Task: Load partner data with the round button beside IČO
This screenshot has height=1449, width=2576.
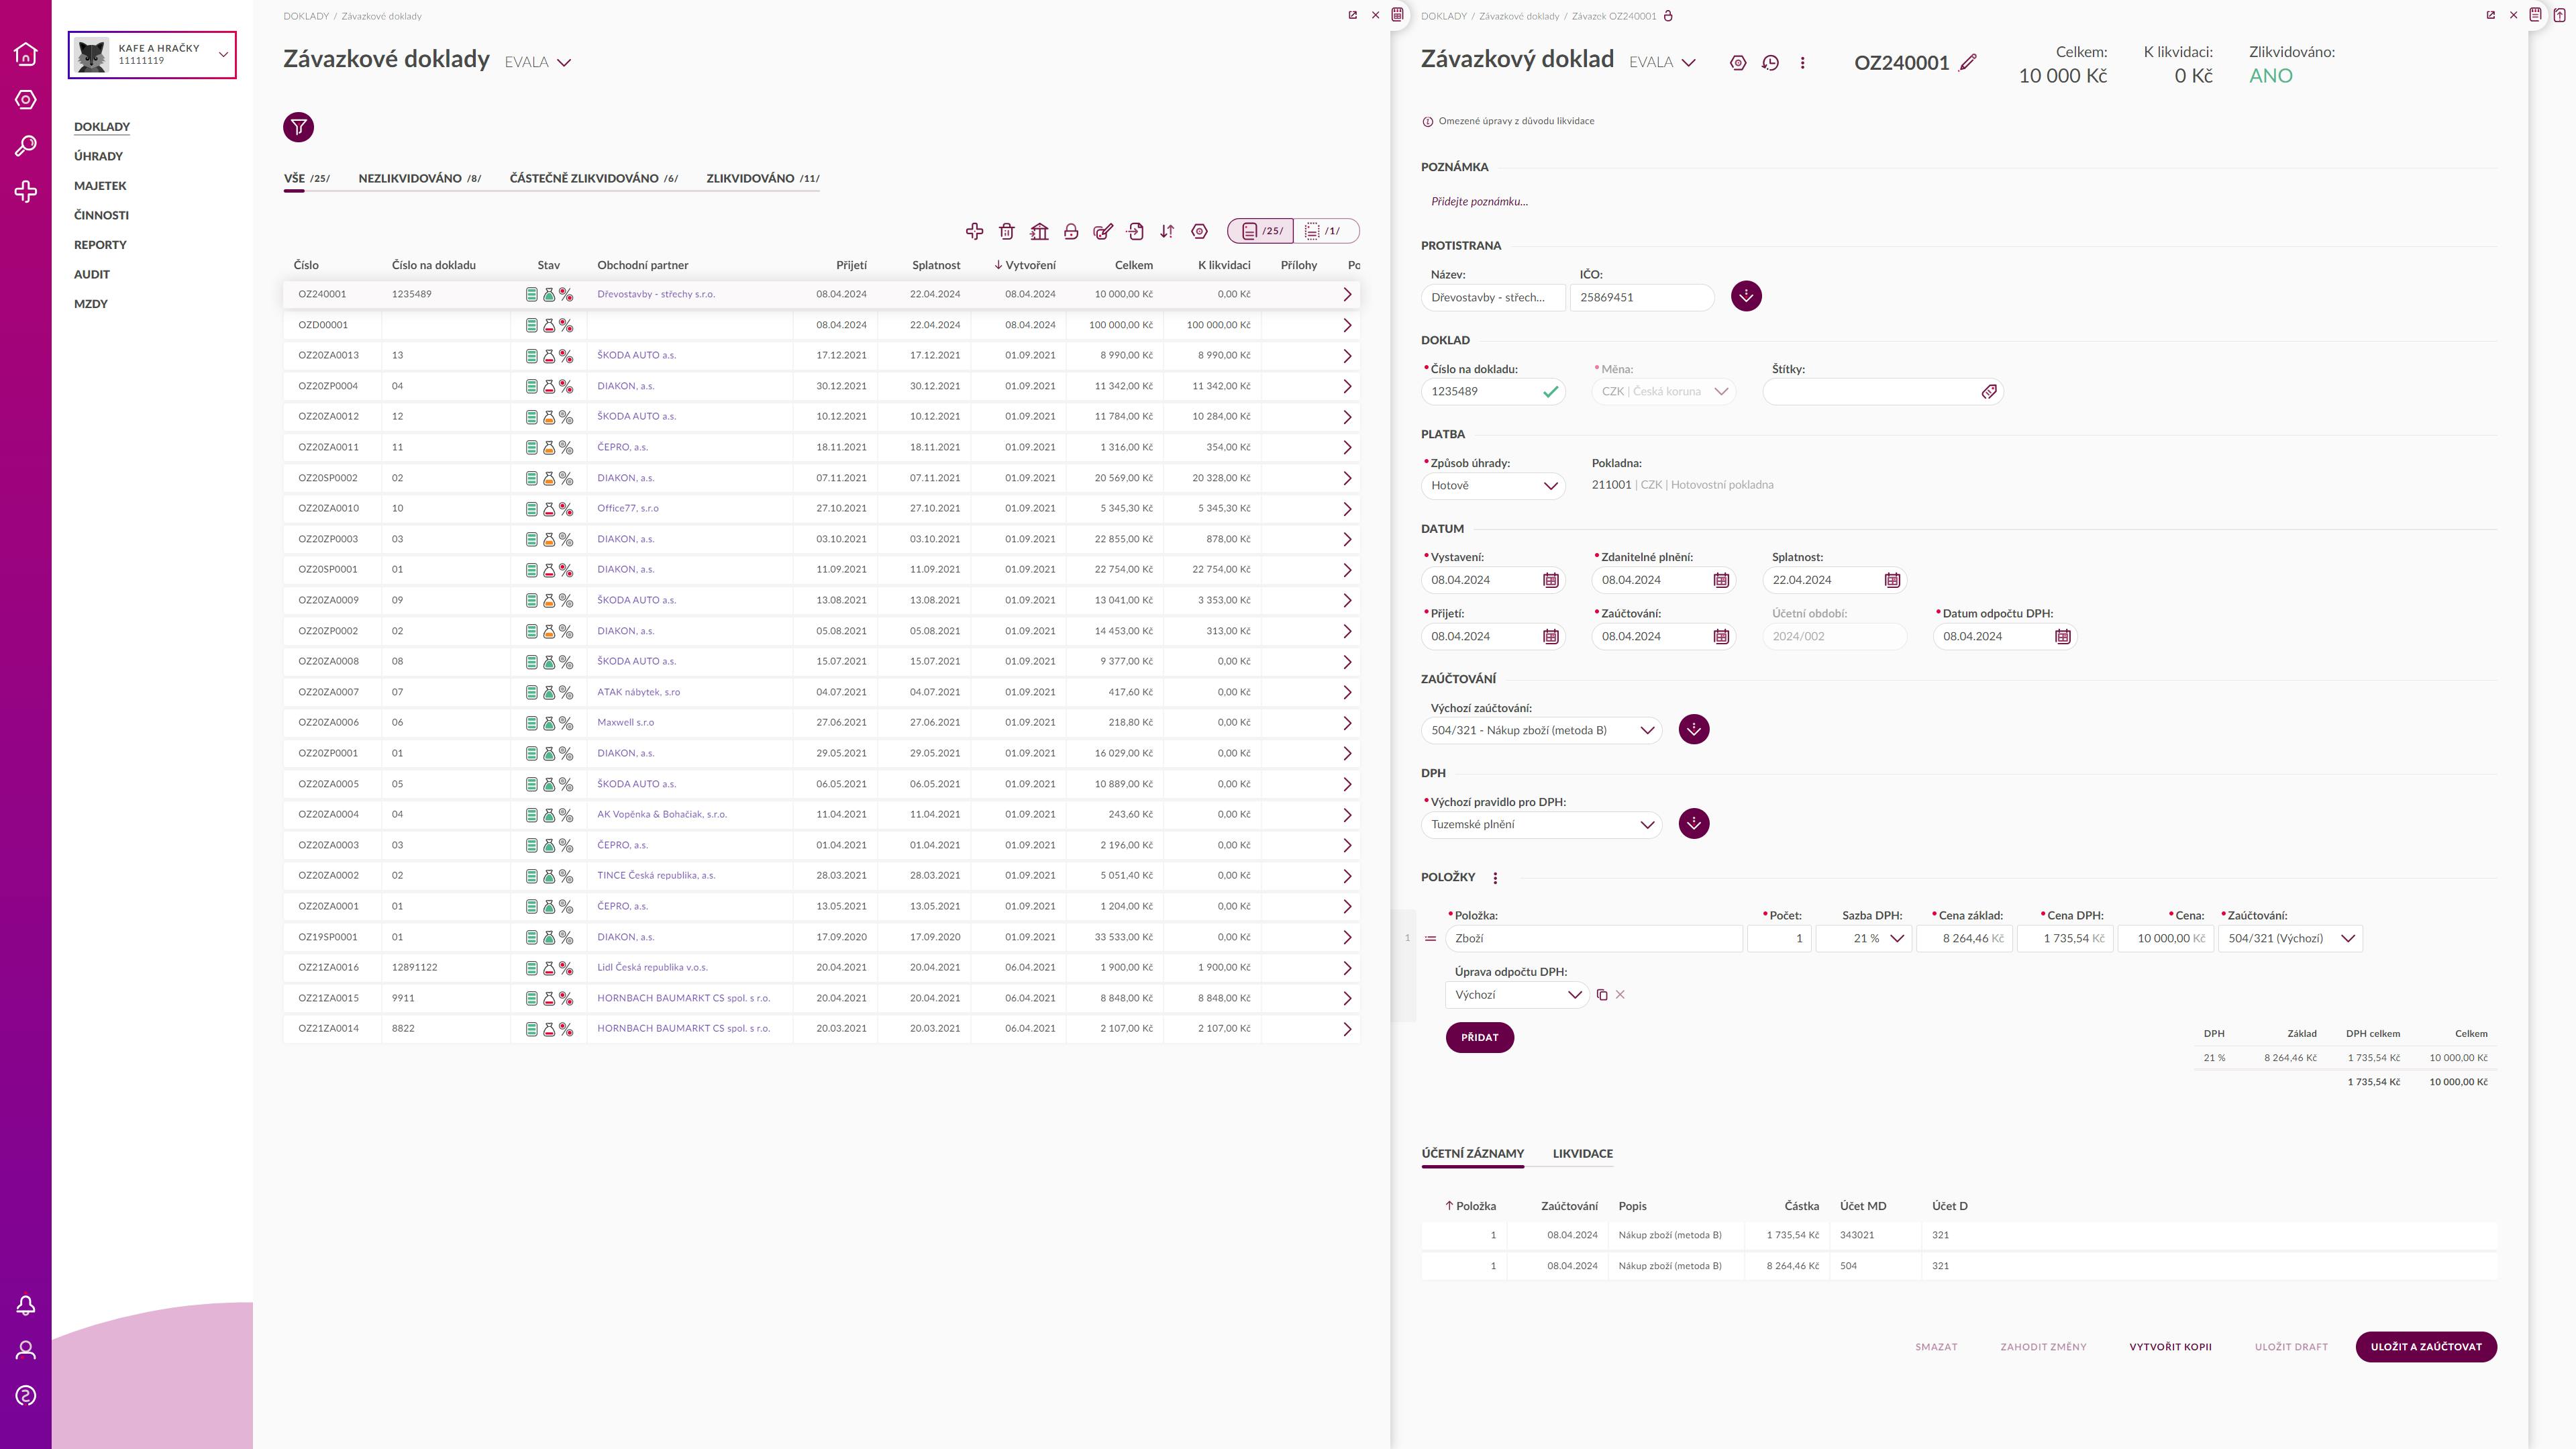Action: pos(1746,296)
